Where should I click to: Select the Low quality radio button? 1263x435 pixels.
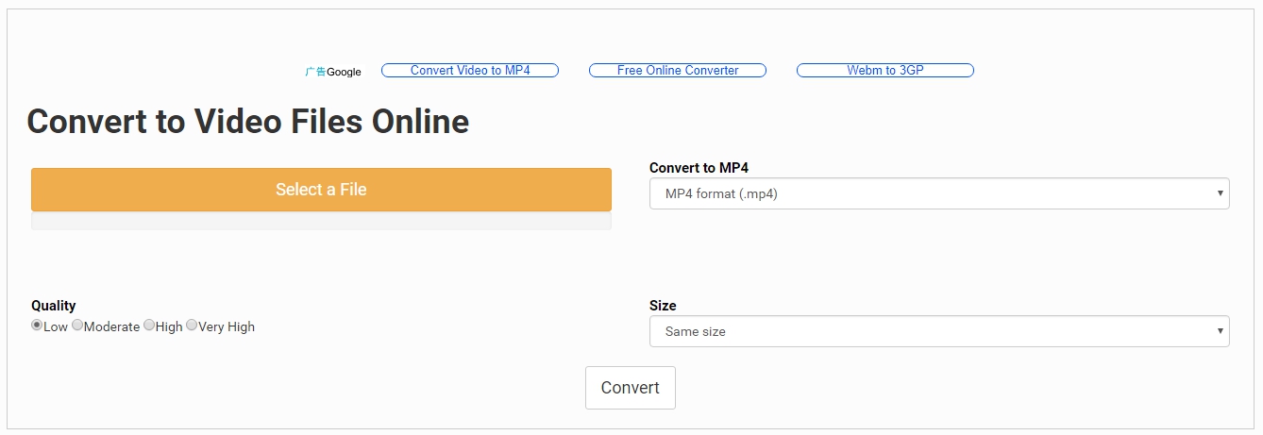[37, 326]
